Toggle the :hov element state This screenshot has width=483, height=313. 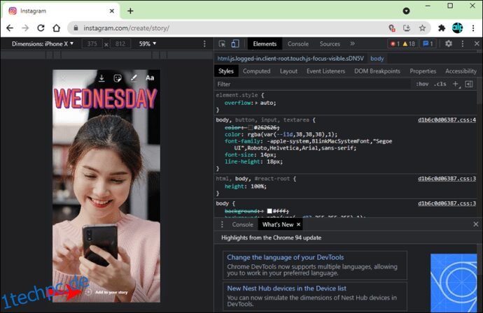click(422, 84)
